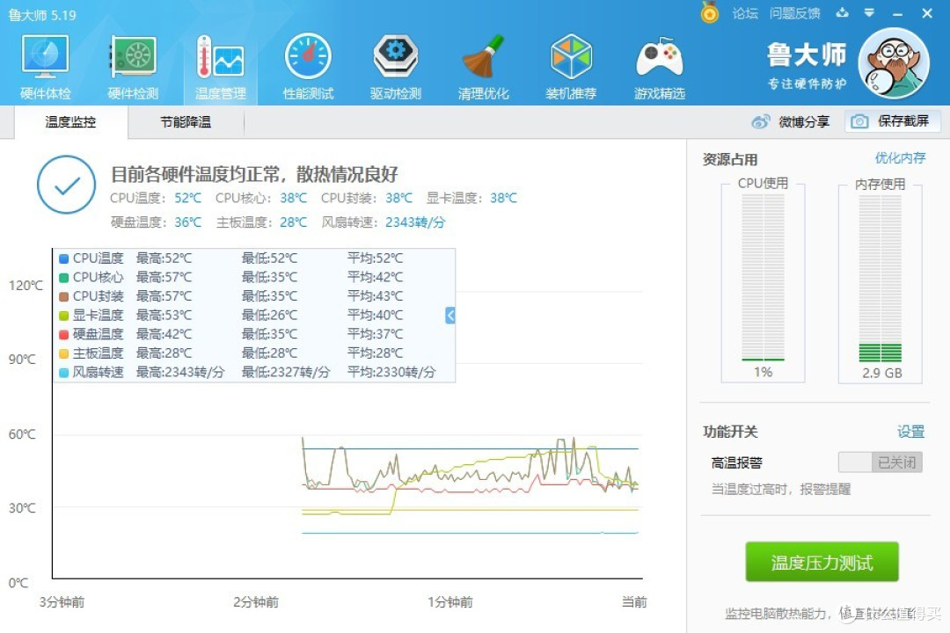Viewport: 950px width, 633px height.
Task: Click legend value 平均:2330转/分
Action: pyautogui.click(x=391, y=372)
